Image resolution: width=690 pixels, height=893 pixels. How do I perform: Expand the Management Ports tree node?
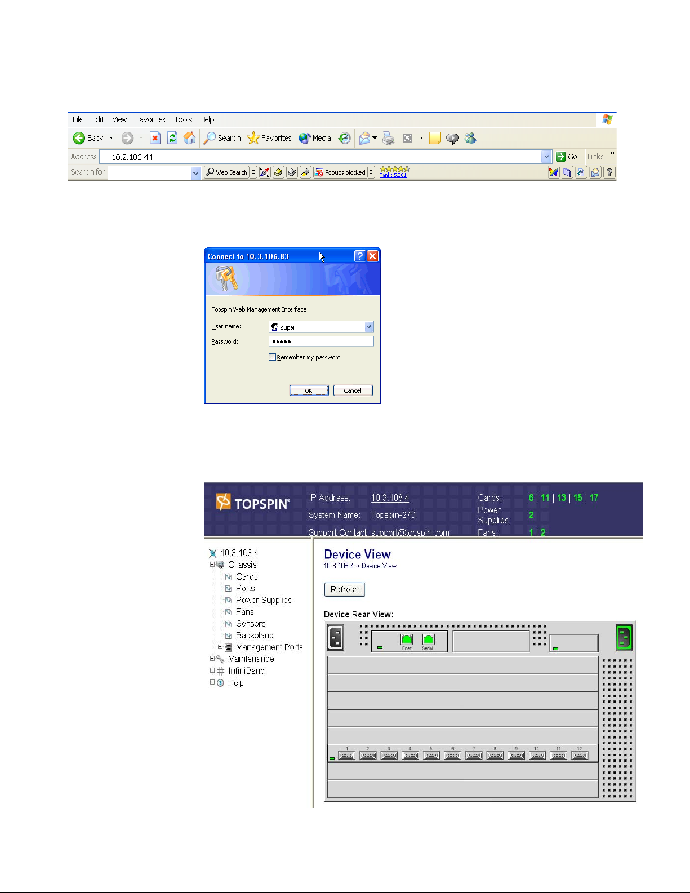220,647
